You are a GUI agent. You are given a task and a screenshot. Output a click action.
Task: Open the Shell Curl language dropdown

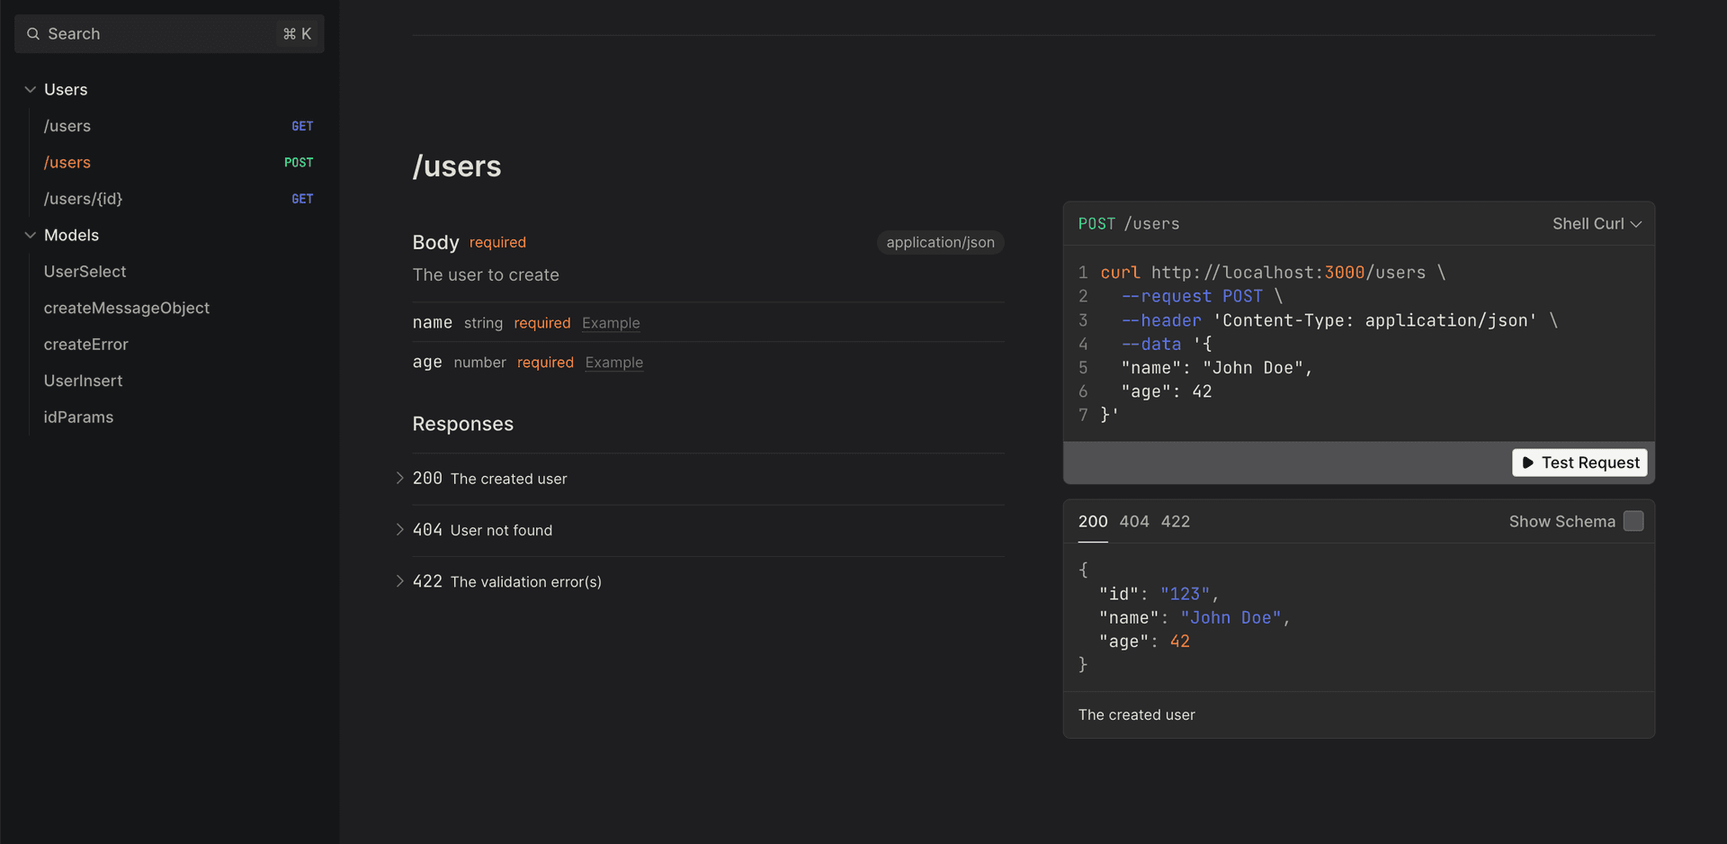(x=1597, y=223)
